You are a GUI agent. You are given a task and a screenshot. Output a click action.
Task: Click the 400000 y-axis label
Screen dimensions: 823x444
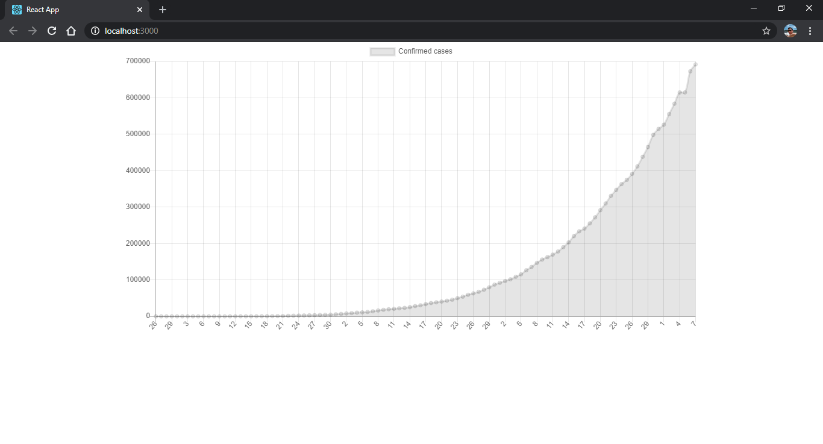coord(138,170)
